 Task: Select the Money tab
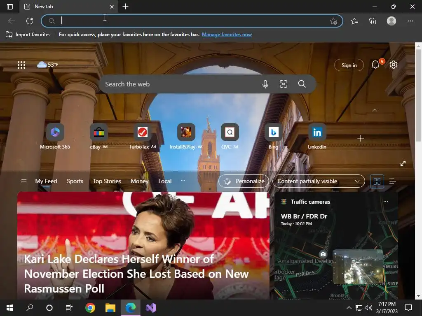[140, 181]
